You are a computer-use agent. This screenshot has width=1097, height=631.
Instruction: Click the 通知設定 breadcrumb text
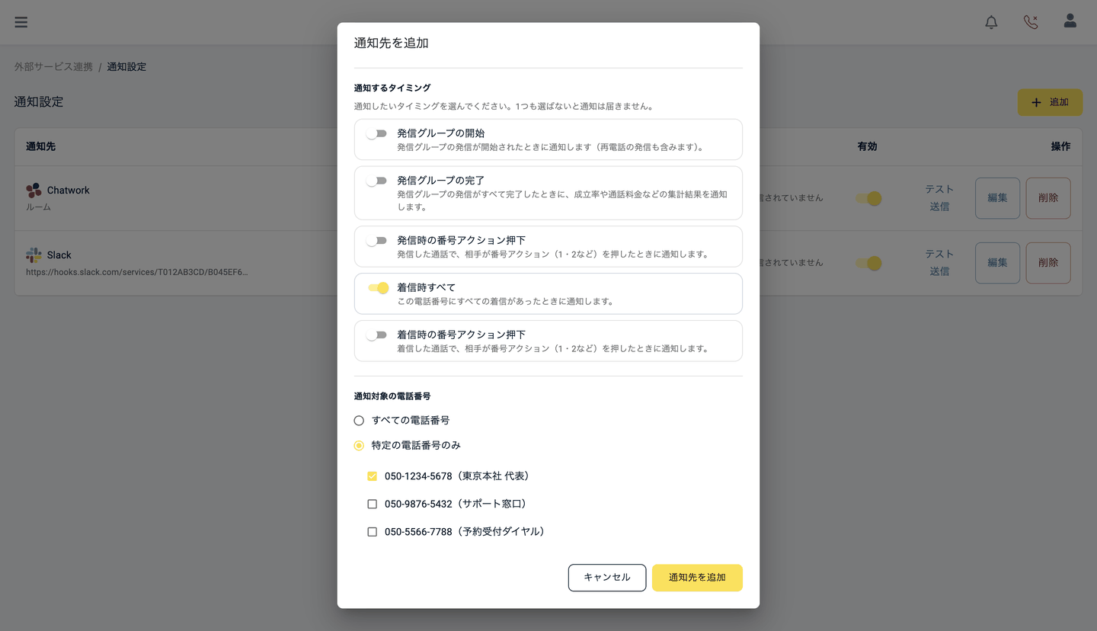[126, 67]
